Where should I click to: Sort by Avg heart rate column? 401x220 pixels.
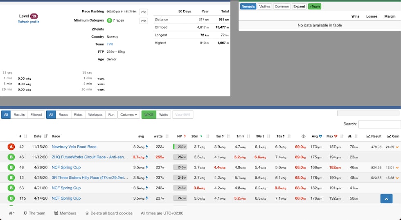coord(317,136)
